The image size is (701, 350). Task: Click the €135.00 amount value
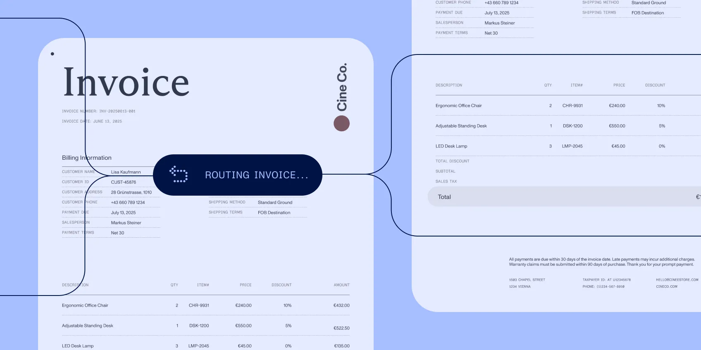[x=341, y=346]
